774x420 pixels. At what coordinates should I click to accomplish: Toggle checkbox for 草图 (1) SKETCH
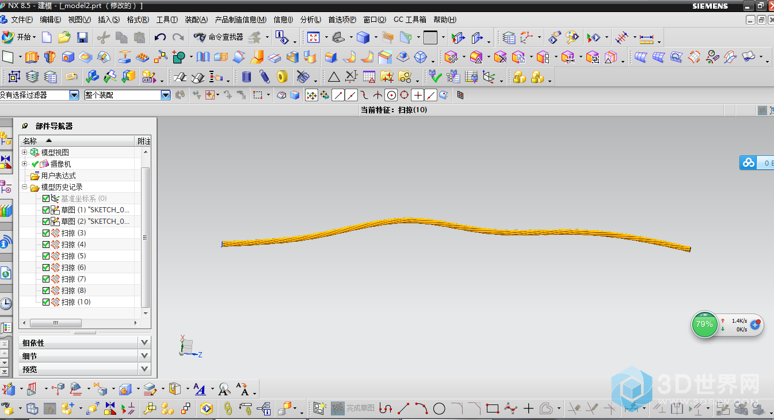[x=46, y=210]
